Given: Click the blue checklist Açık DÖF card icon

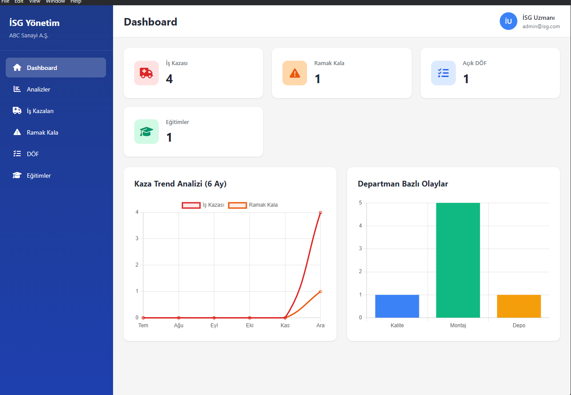Looking at the screenshot, I should [443, 73].
